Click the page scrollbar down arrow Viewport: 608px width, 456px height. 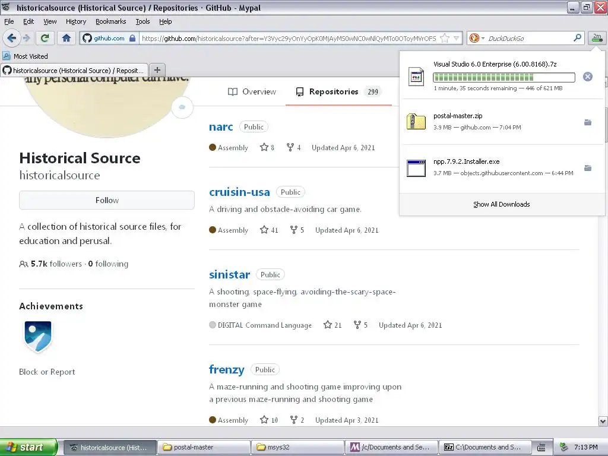click(603, 421)
